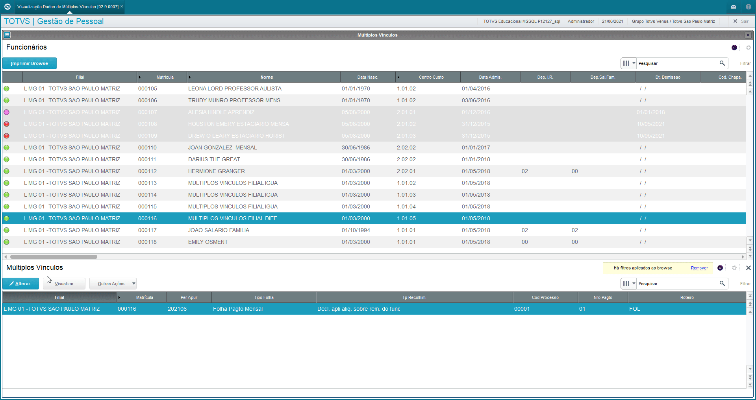Click Tp Recolhim. column header
756x400 pixels.
click(x=414, y=297)
